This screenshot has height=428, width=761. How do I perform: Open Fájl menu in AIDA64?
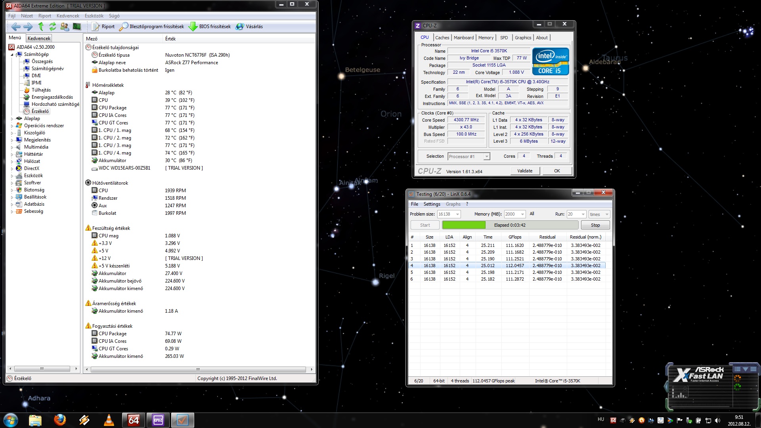pyautogui.click(x=12, y=16)
